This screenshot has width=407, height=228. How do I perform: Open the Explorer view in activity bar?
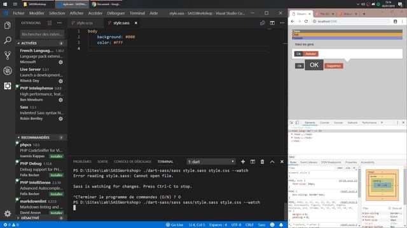tap(8, 25)
